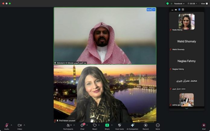210x131 pixels.
Task: Start recording the meeting
Action: click(145, 125)
